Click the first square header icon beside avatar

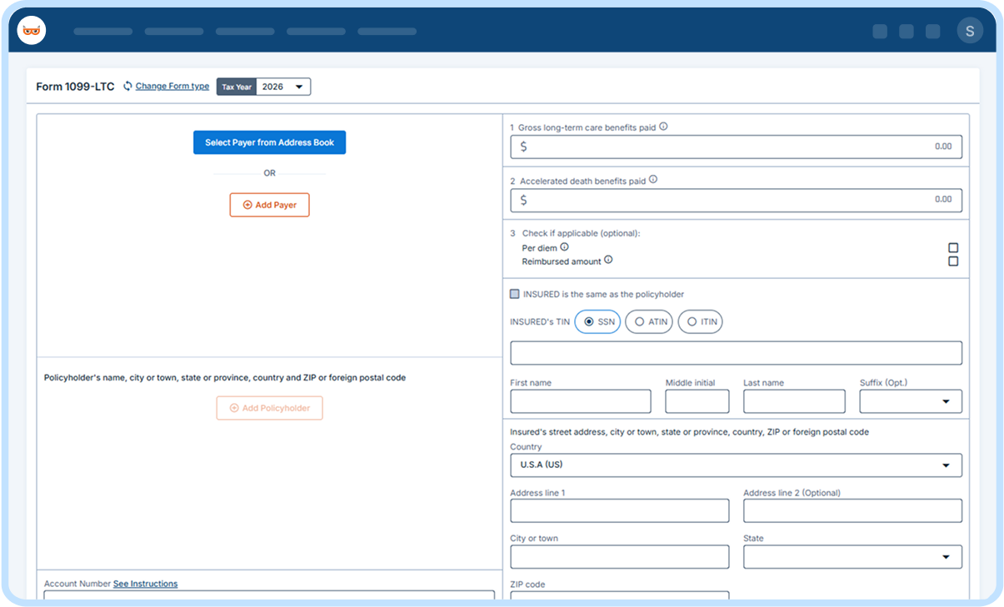point(880,32)
